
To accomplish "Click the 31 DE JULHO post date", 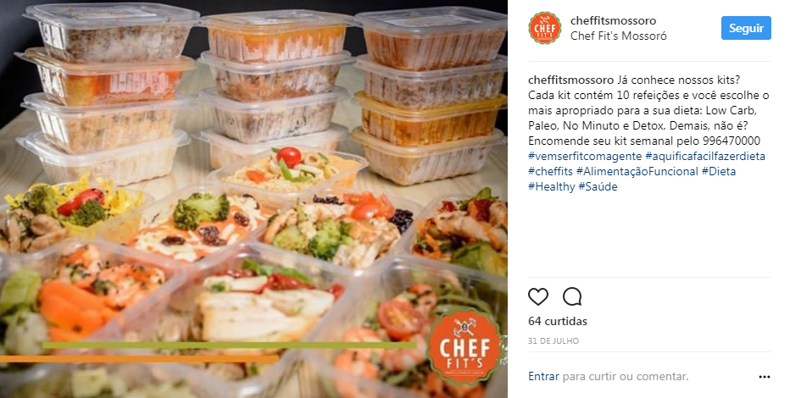I will 554,340.
